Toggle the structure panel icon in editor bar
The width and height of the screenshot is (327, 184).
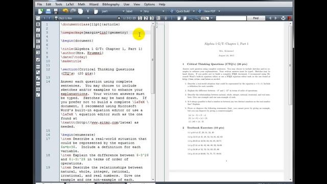click(x=38, y=18)
